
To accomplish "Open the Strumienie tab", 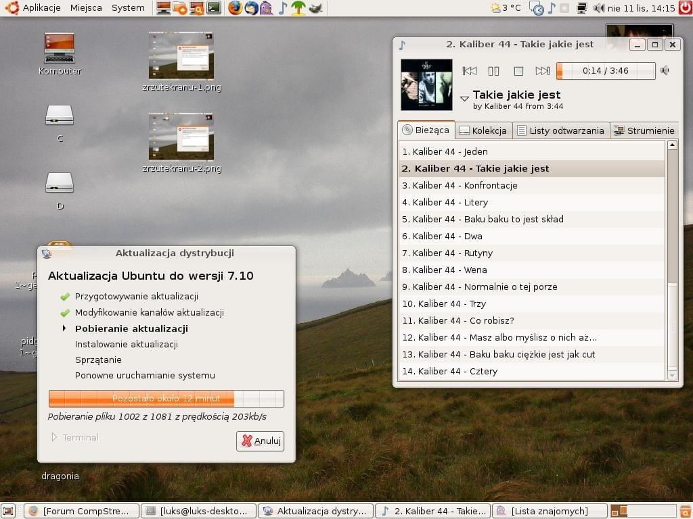I will 644,130.
